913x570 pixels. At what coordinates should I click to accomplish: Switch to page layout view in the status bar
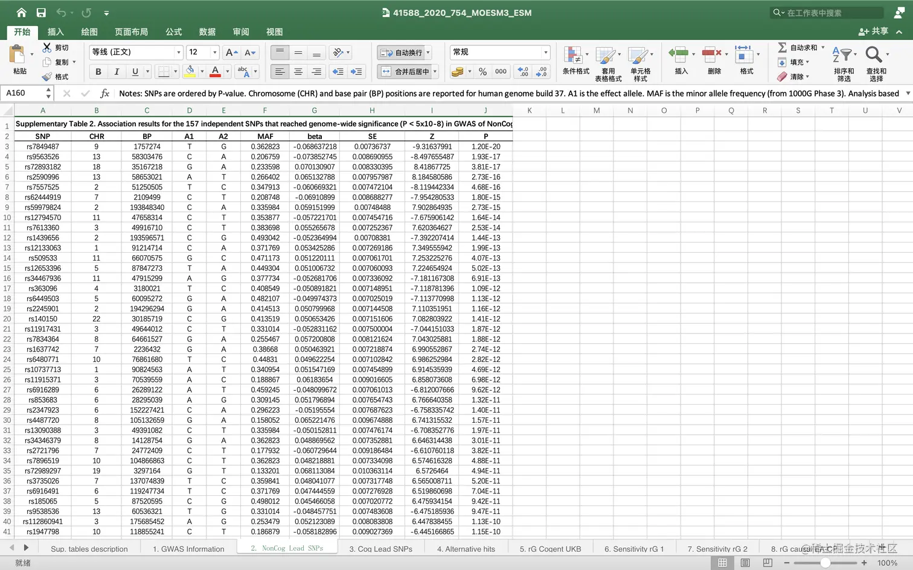[x=745, y=563]
